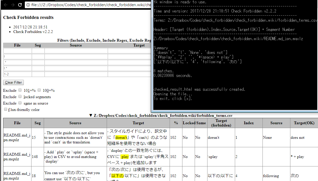Focus File filter field with '!' placeholder
This screenshot has width=318, height=181.
[17, 57]
